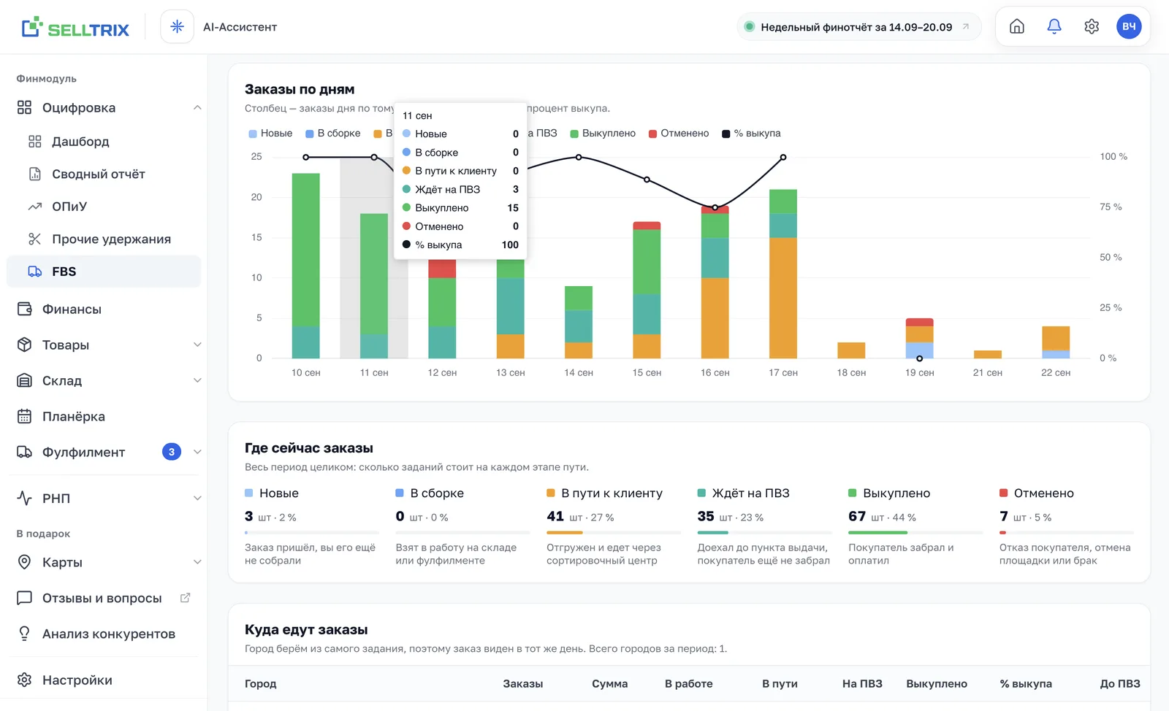Click the Город column header
This screenshot has height=711, width=1169.
tap(260, 684)
